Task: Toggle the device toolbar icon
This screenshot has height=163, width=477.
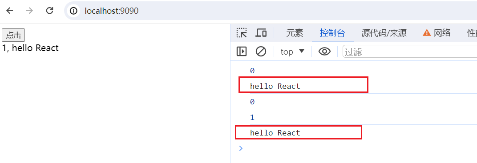Action: (261, 33)
